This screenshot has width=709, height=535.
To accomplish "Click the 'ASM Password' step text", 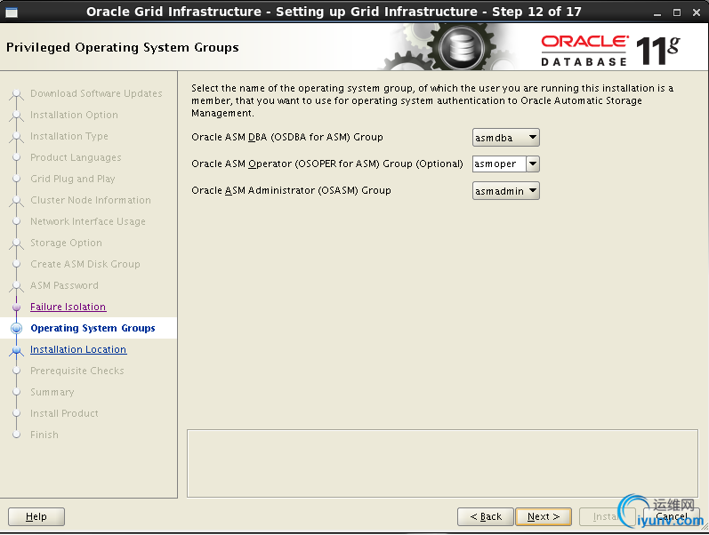I will (x=64, y=285).
